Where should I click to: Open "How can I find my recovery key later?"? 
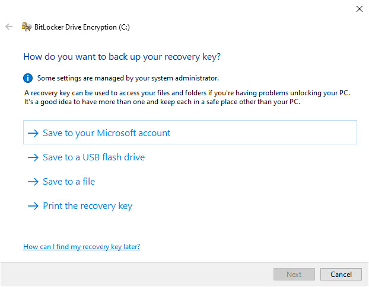pyautogui.click(x=81, y=246)
